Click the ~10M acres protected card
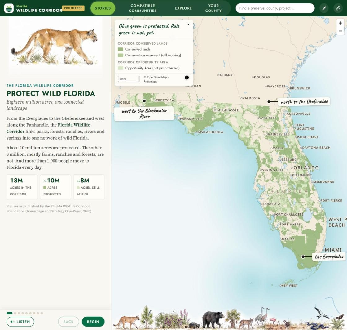The image size is (347, 330). coord(55,187)
